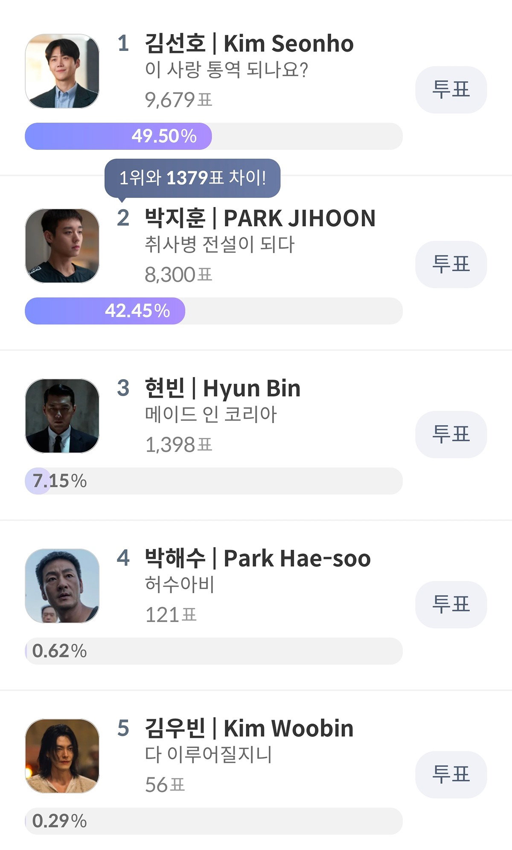Screen dimensions: 512x850
Task: Open Park Hae-soo's profile thumbnail
Action: [x=62, y=586]
